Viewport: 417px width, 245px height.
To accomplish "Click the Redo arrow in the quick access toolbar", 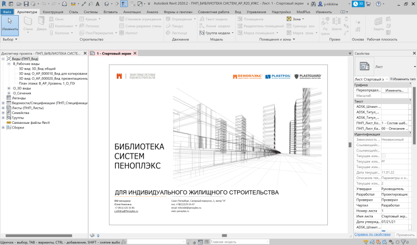I will tap(54, 4).
